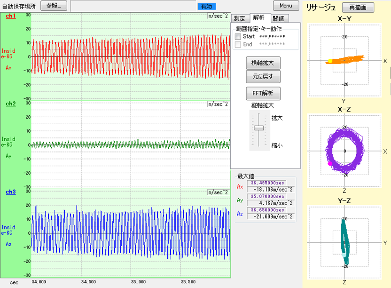Click the 拡大 label beside the slider
Screen dimensions: 391x288
pyautogui.click(x=277, y=118)
